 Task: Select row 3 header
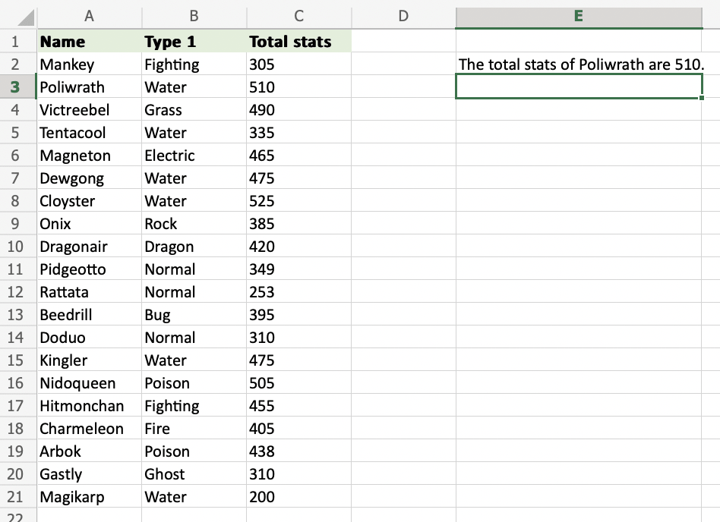pyautogui.click(x=16, y=87)
